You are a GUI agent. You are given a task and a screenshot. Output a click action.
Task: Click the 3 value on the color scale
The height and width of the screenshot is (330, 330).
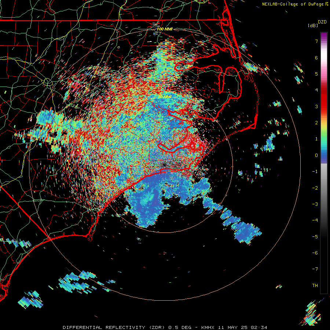tap(316, 106)
